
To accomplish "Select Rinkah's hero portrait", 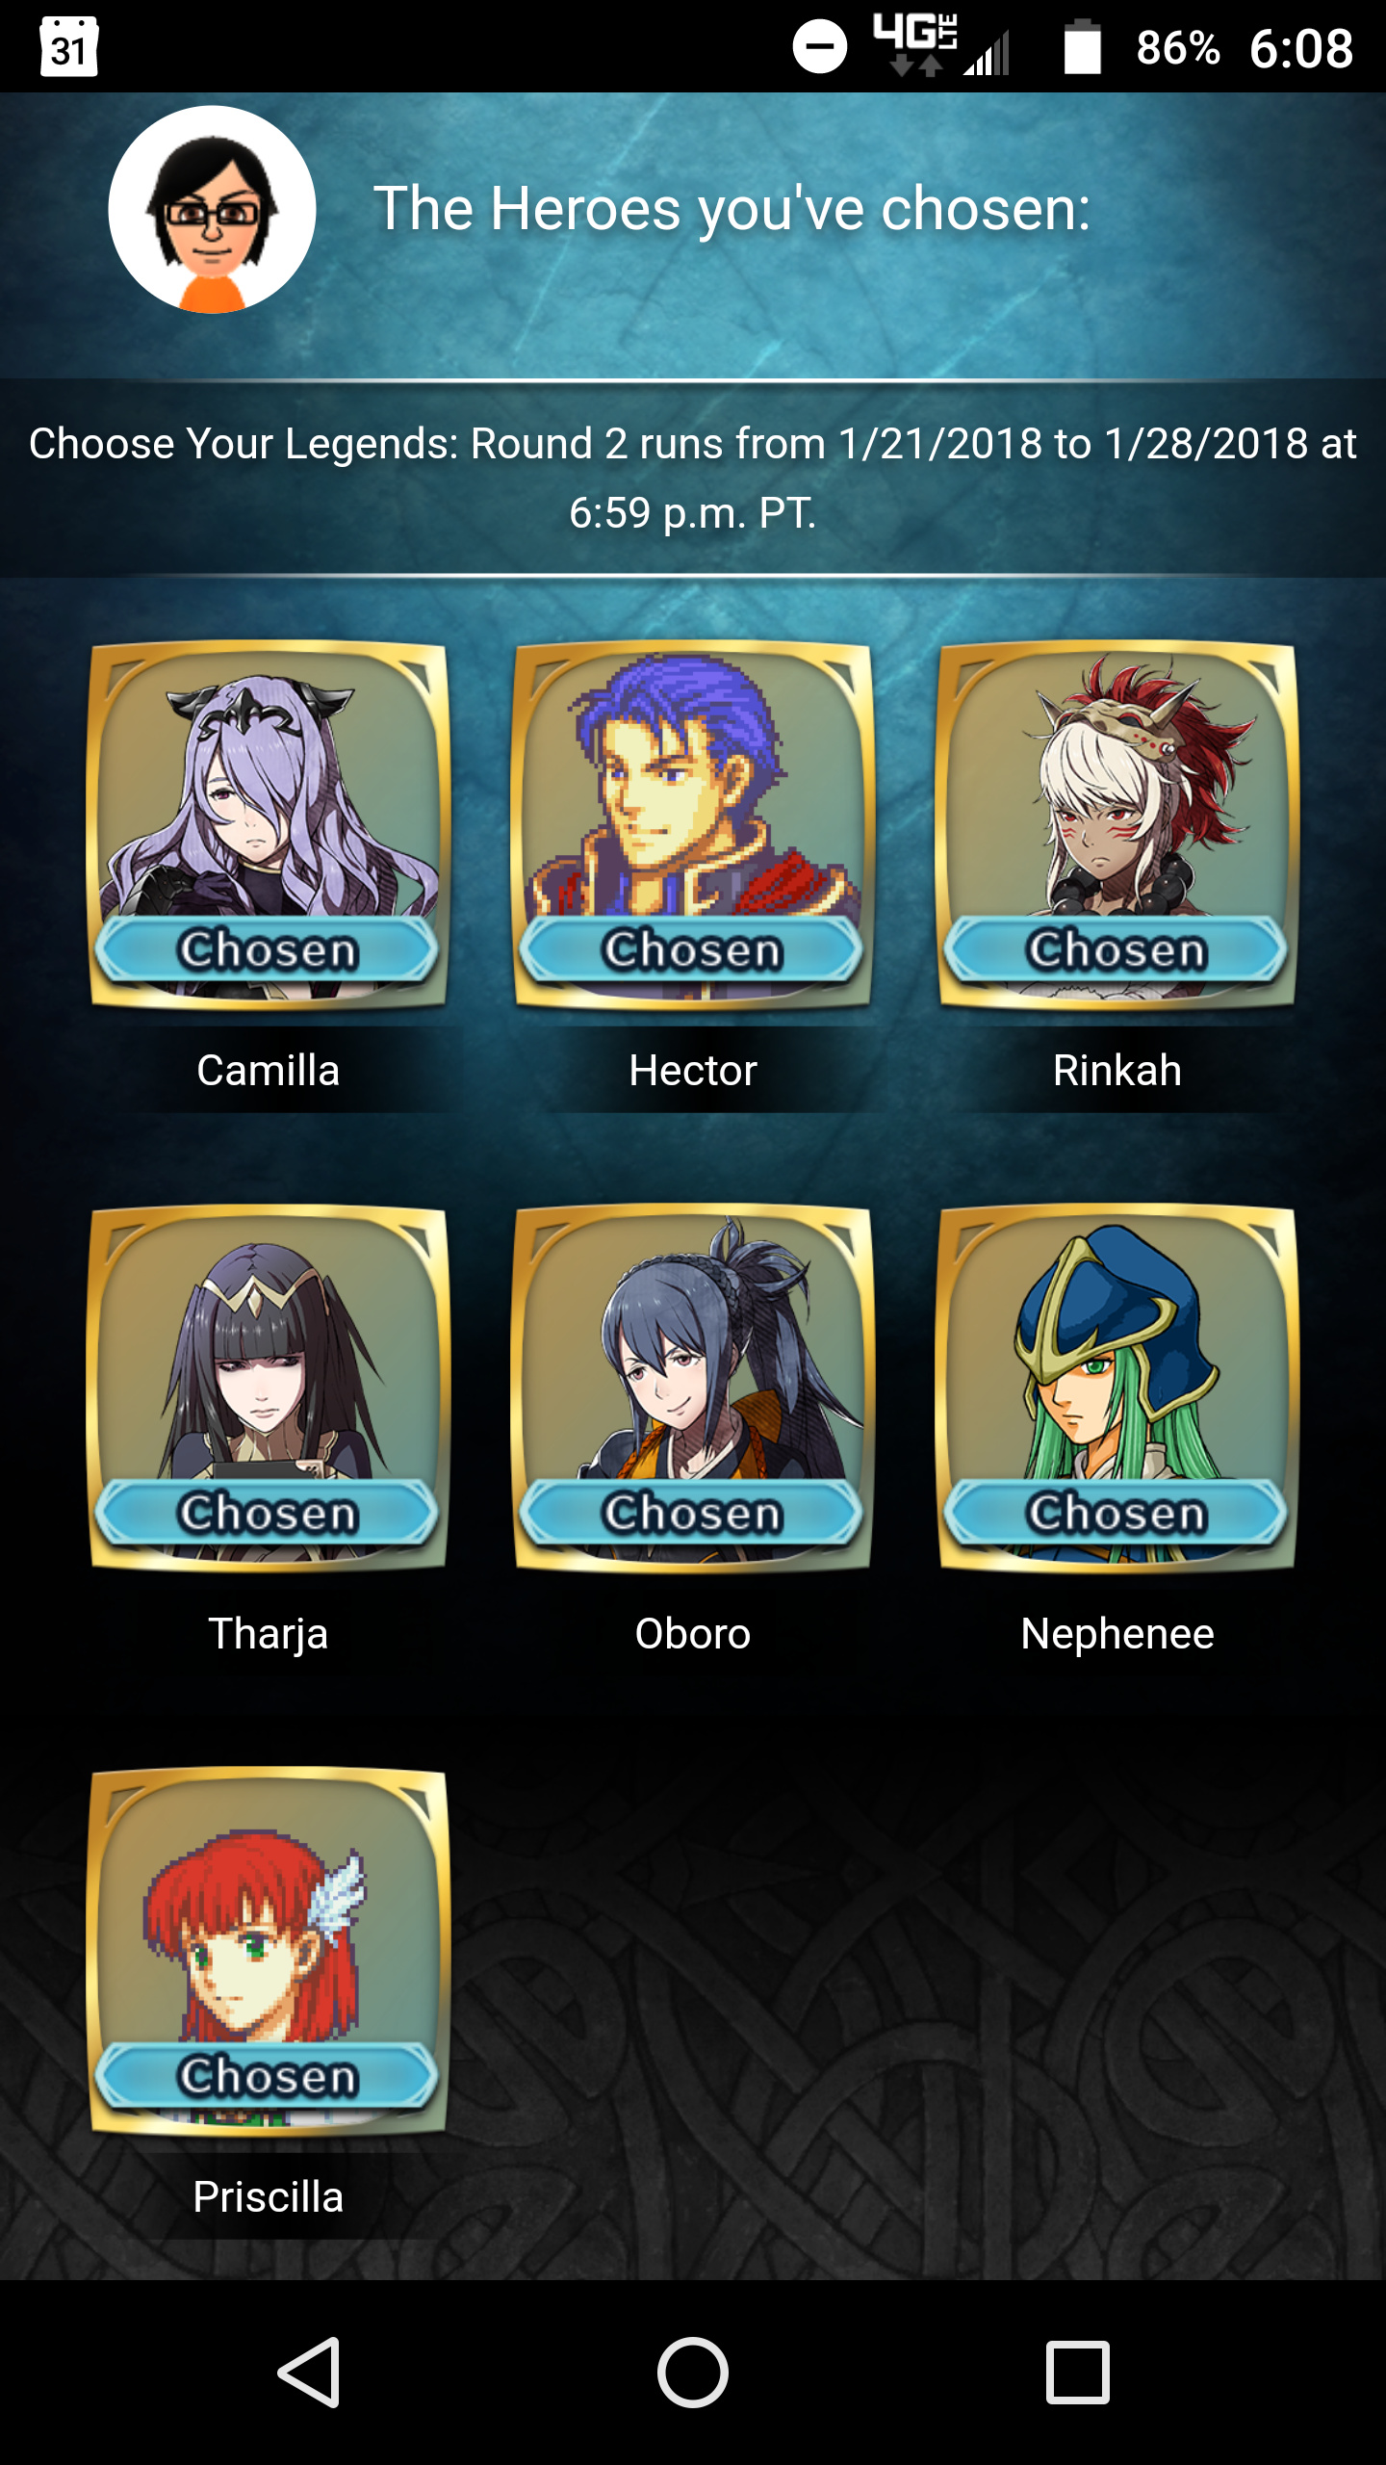I will pyautogui.click(x=1117, y=825).
